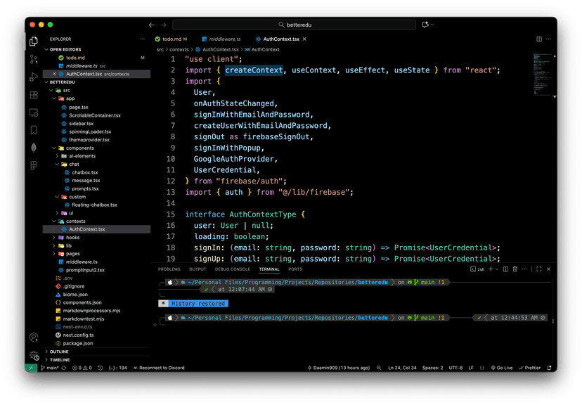Switch to the PROBLEMS panel tab
Image resolution: width=582 pixels, height=405 pixels.
pyautogui.click(x=169, y=269)
